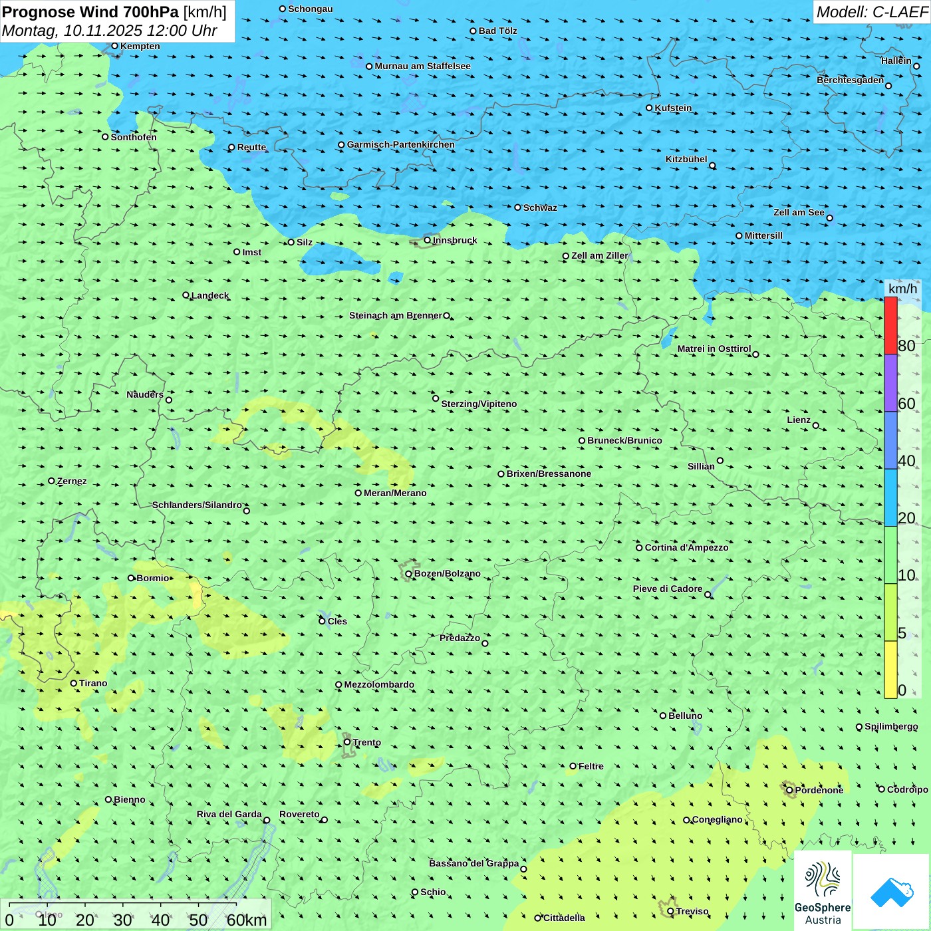Click the GeoSphere Austria logo
This screenshot has height=931, width=931.
click(823, 892)
